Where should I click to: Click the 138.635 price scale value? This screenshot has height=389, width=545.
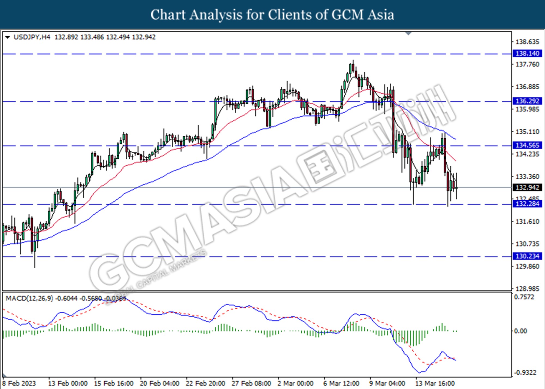tap(527, 42)
